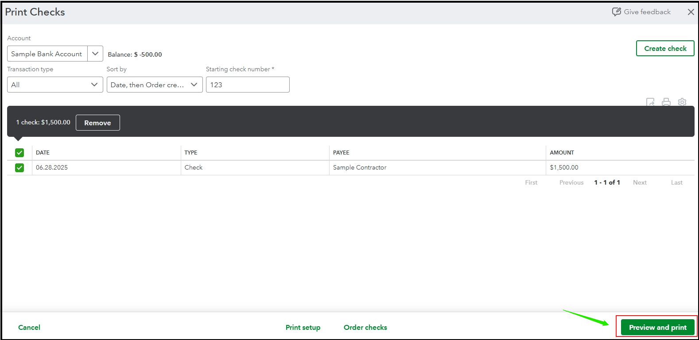Toggle the select-all checkbox in the header row
Screen dimensions: 699x340
19,153
